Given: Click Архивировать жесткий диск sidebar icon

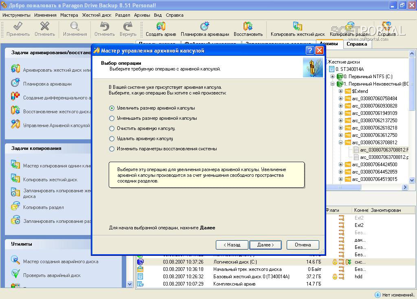Looking at the screenshot, I should [x=15, y=69].
